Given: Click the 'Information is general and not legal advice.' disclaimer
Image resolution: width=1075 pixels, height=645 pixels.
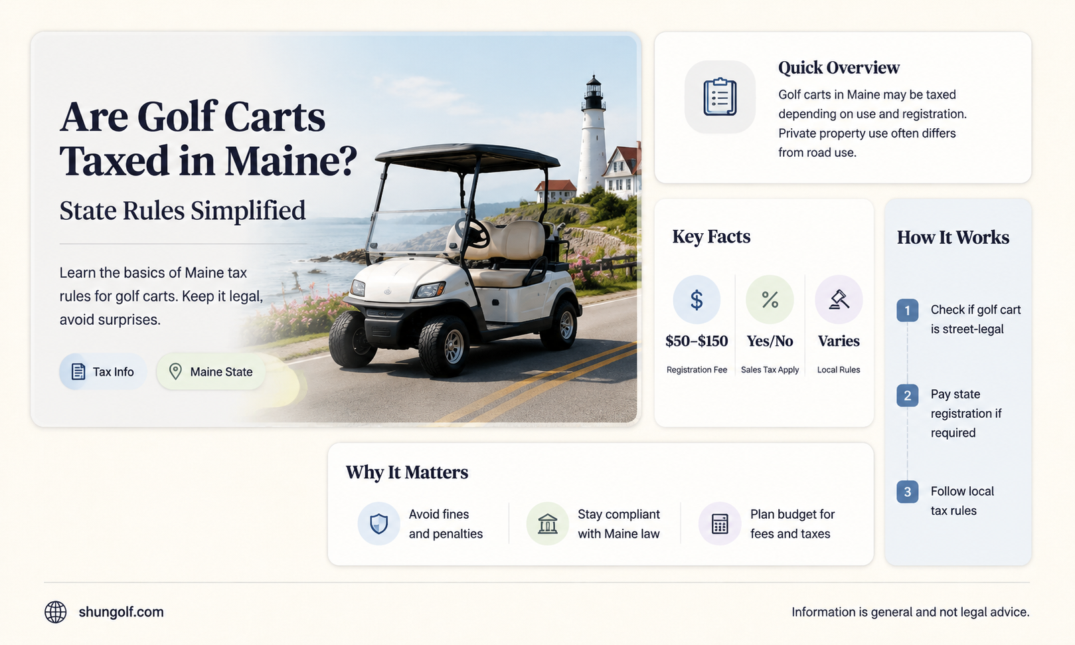Looking at the screenshot, I should point(910,612).
